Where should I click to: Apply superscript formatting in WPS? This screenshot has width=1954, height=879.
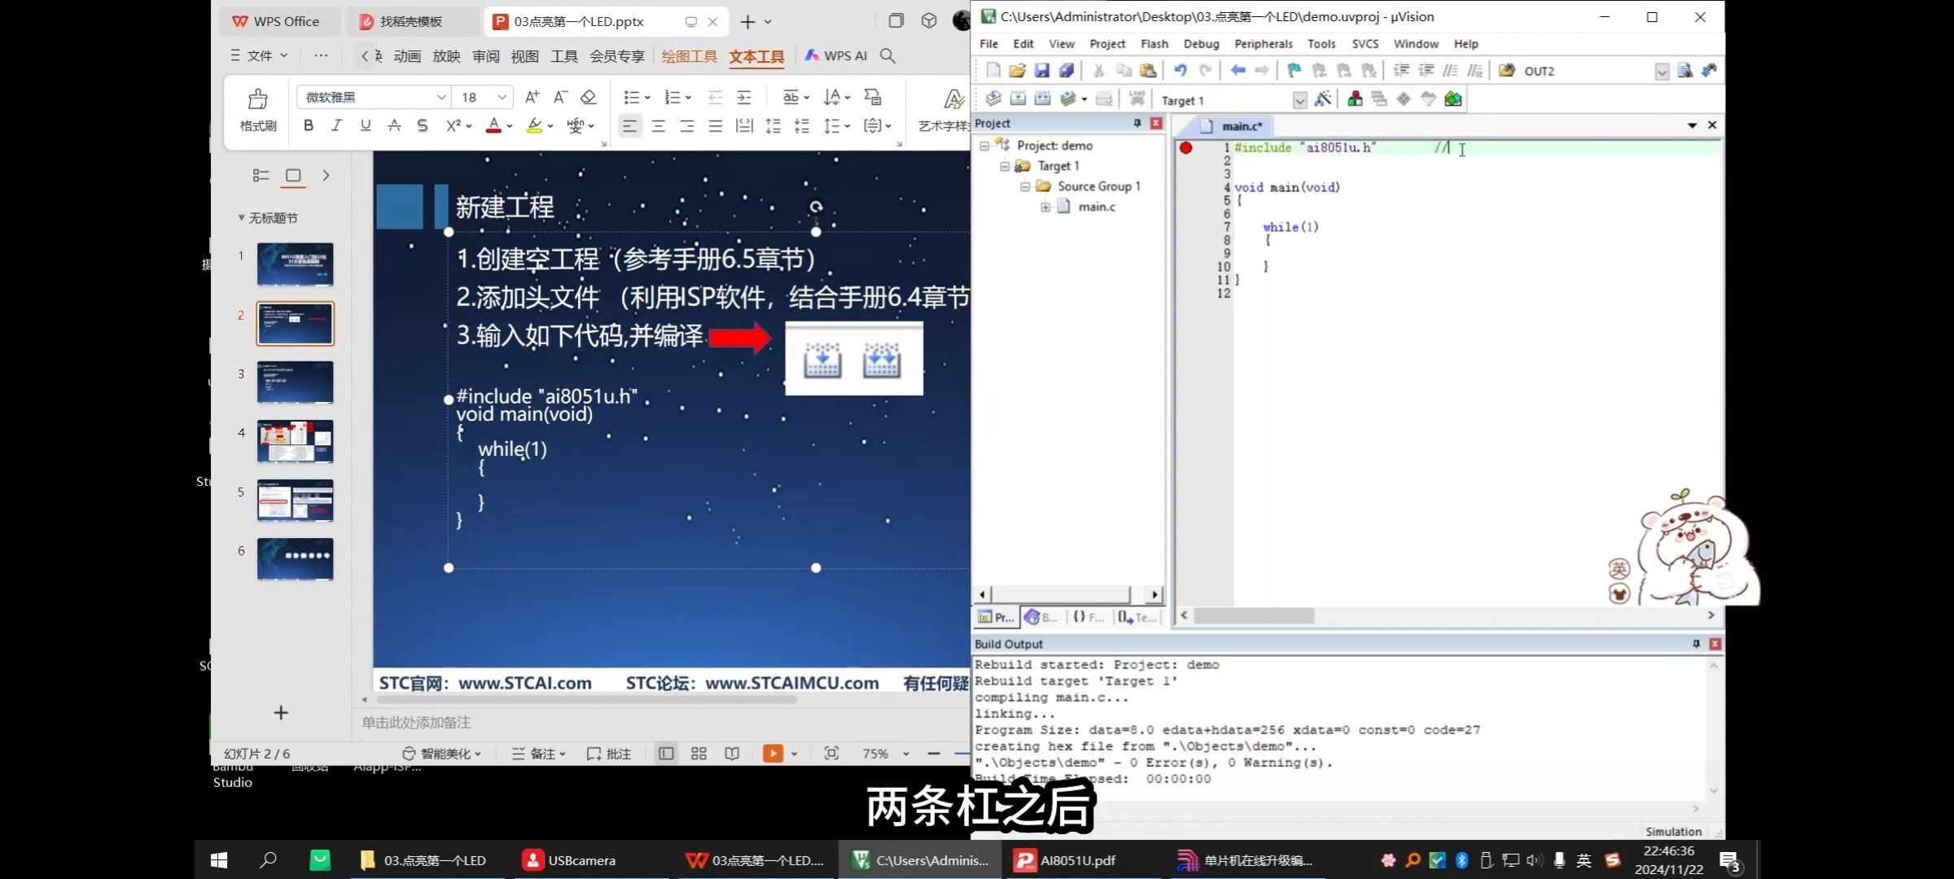click(x=456, y=125)
